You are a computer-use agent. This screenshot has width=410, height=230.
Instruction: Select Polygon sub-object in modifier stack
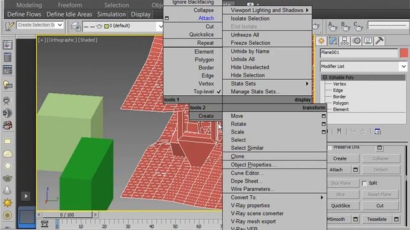tap(340, 103)
